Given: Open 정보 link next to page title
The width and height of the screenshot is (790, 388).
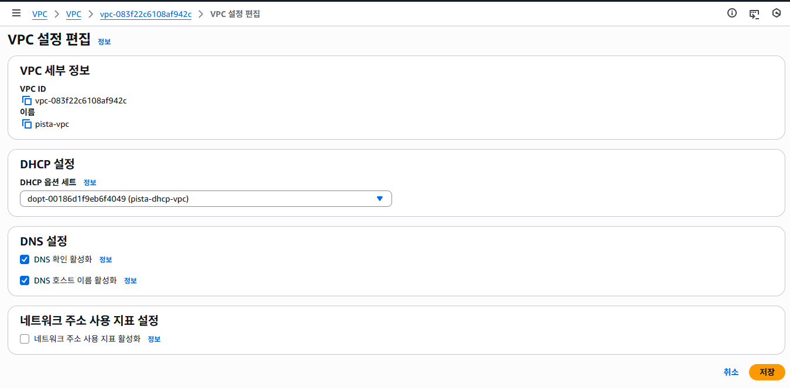Looking at the screenshot, I should 104,41.
